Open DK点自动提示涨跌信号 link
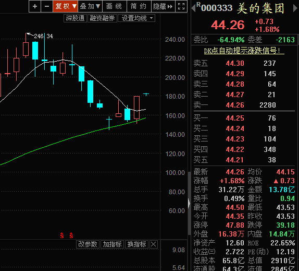 click(244, 51)
